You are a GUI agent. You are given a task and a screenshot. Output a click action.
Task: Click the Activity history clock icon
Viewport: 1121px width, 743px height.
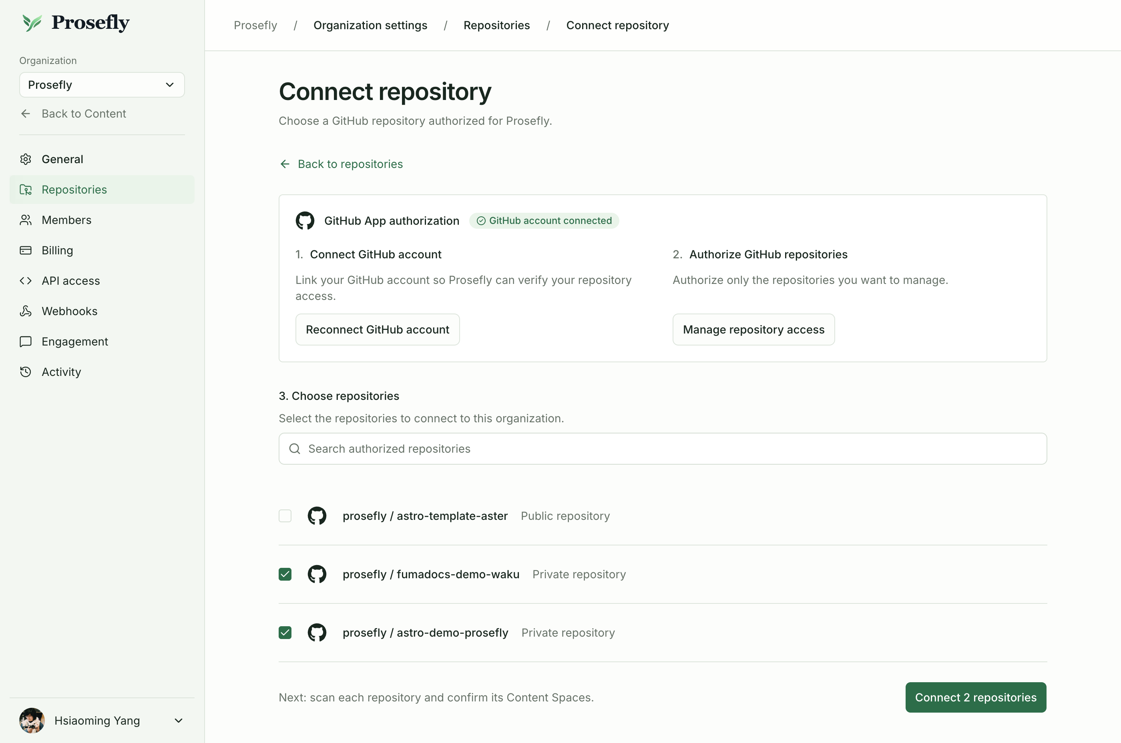click(26, 371)
